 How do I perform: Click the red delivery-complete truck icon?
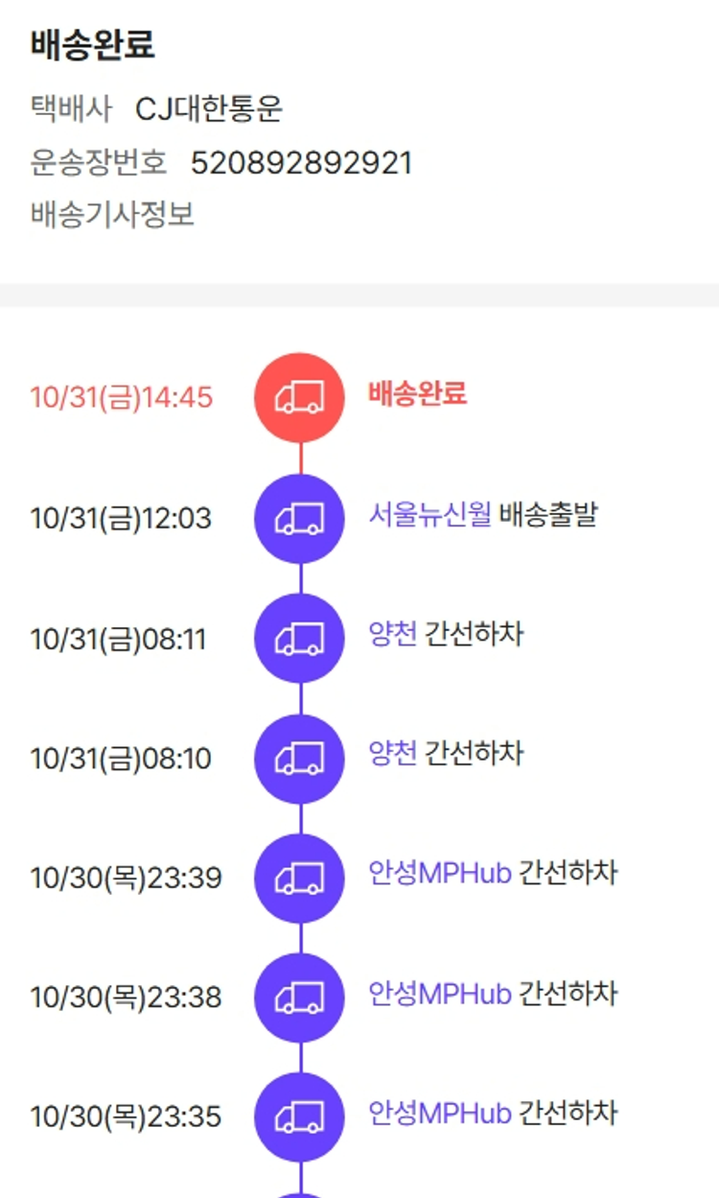click(x=299, y=398)
